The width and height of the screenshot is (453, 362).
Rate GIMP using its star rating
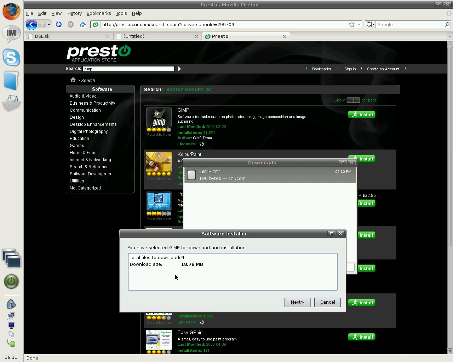click(159, 130)
